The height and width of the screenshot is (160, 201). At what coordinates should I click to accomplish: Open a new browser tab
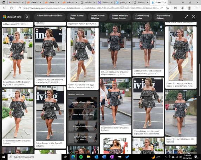[170, 2]
